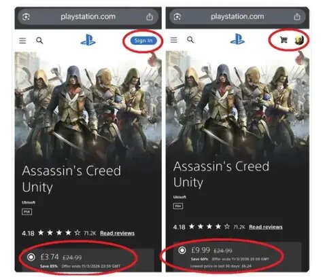Click the blue Sign In button
Viewport: 325px width, 277px height.
[143, 41]
